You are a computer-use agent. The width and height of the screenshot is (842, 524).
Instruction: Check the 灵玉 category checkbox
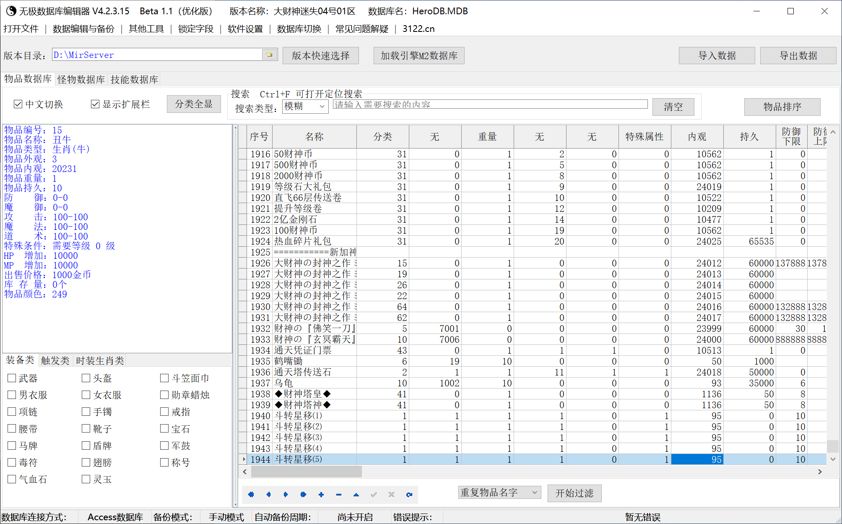tap(86, 479)
